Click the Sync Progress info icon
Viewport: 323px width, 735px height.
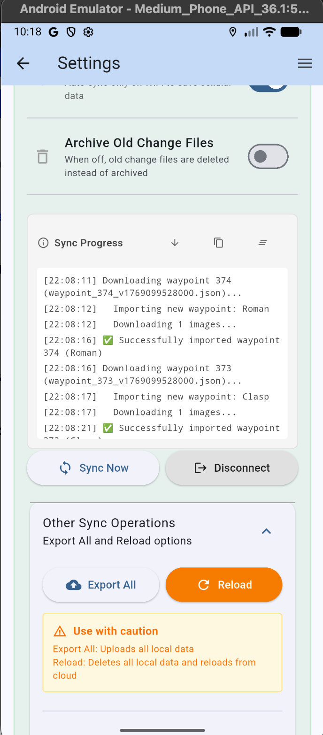coord(43,243)
